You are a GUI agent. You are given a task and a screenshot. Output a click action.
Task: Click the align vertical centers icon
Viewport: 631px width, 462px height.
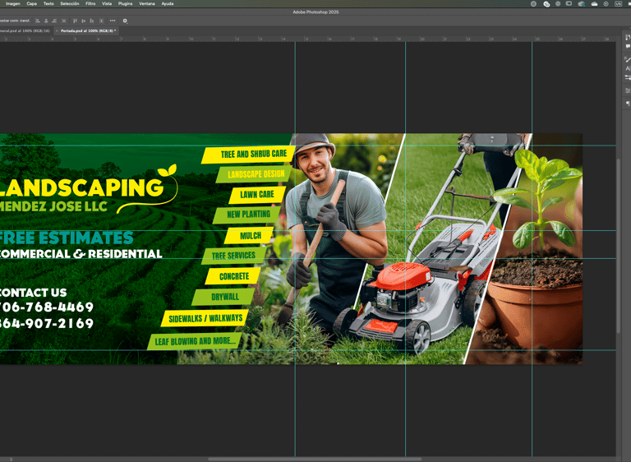pos(83,21)
